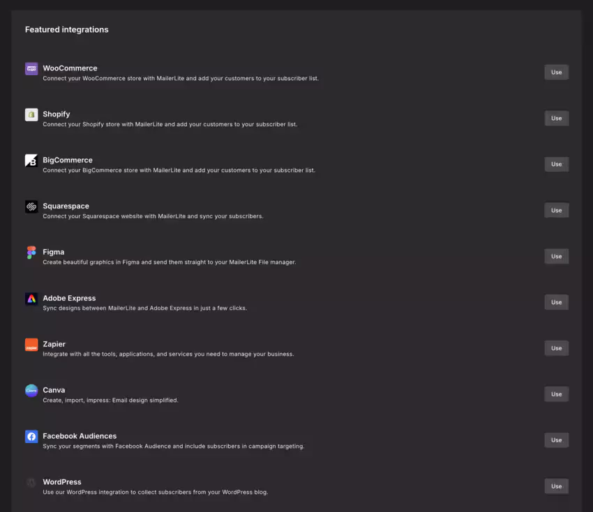Select the Shopify logo icon
Viewport: 593px width, 512px height.
tap(31, 114)
